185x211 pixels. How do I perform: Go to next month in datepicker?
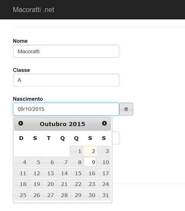(104, 123)
